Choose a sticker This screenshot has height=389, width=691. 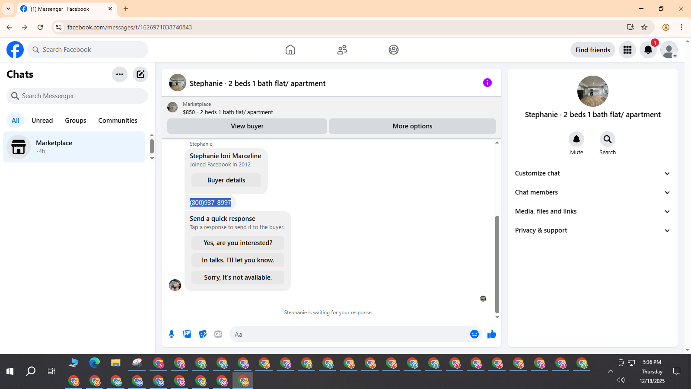(x=203, y=334)
